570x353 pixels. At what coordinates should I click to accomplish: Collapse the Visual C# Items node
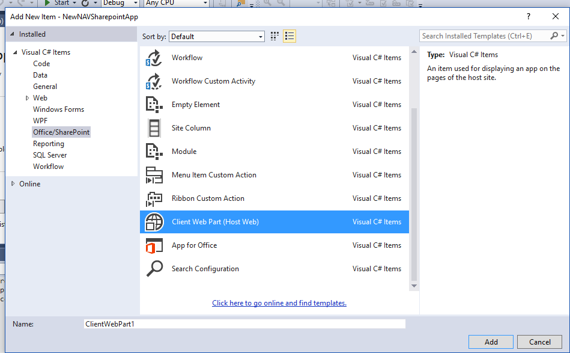[15, 52]
